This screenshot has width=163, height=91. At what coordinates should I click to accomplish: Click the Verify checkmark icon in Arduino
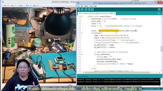(79, 10)
